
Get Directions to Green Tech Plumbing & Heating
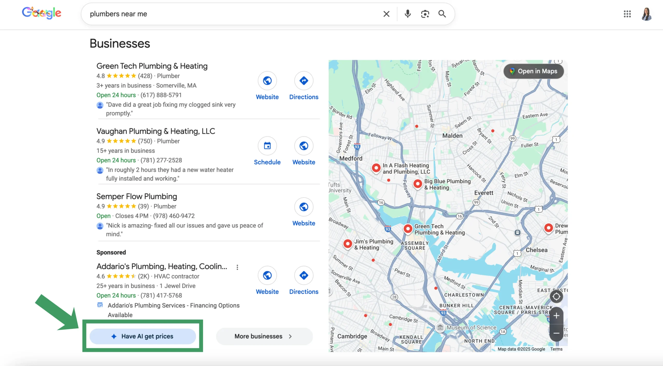click(x=304, y=81)
